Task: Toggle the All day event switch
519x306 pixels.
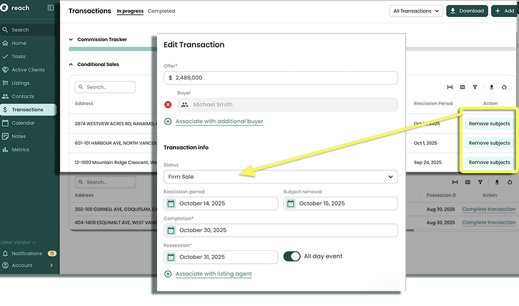Action: click(292, 256)
